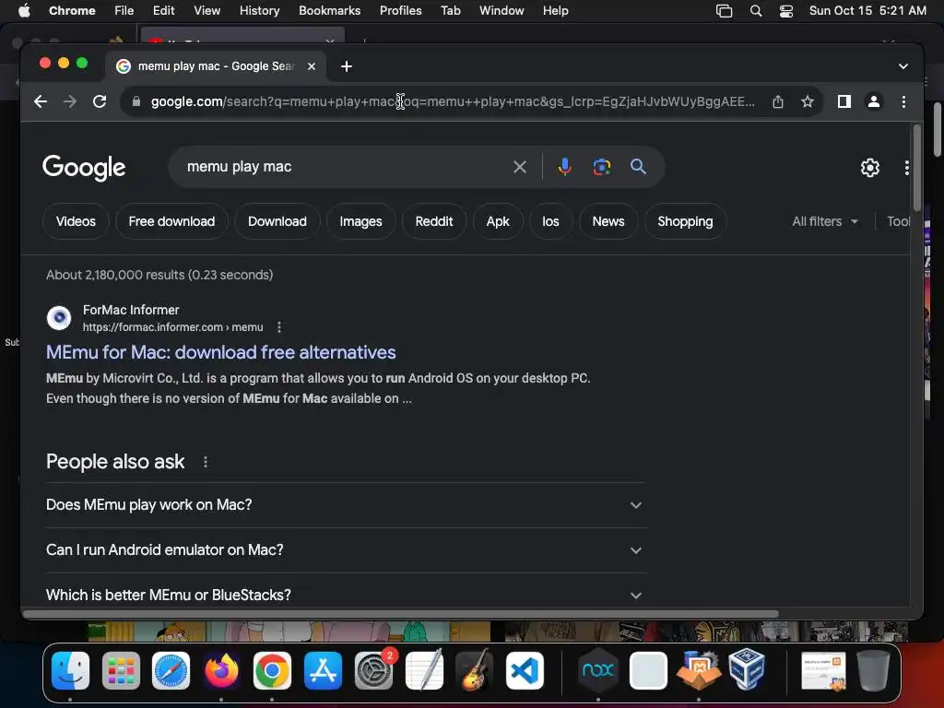Image resolution: width=944 pixels, height=708 pixels.
Task: Open the Window menu in menu bar
Action: 501,11
